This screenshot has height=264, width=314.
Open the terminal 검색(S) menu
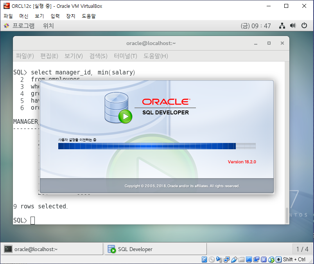pos(98,56)
